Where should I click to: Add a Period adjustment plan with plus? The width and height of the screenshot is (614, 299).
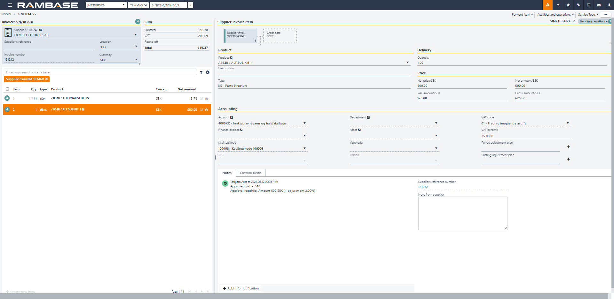(x=568, y=147)
